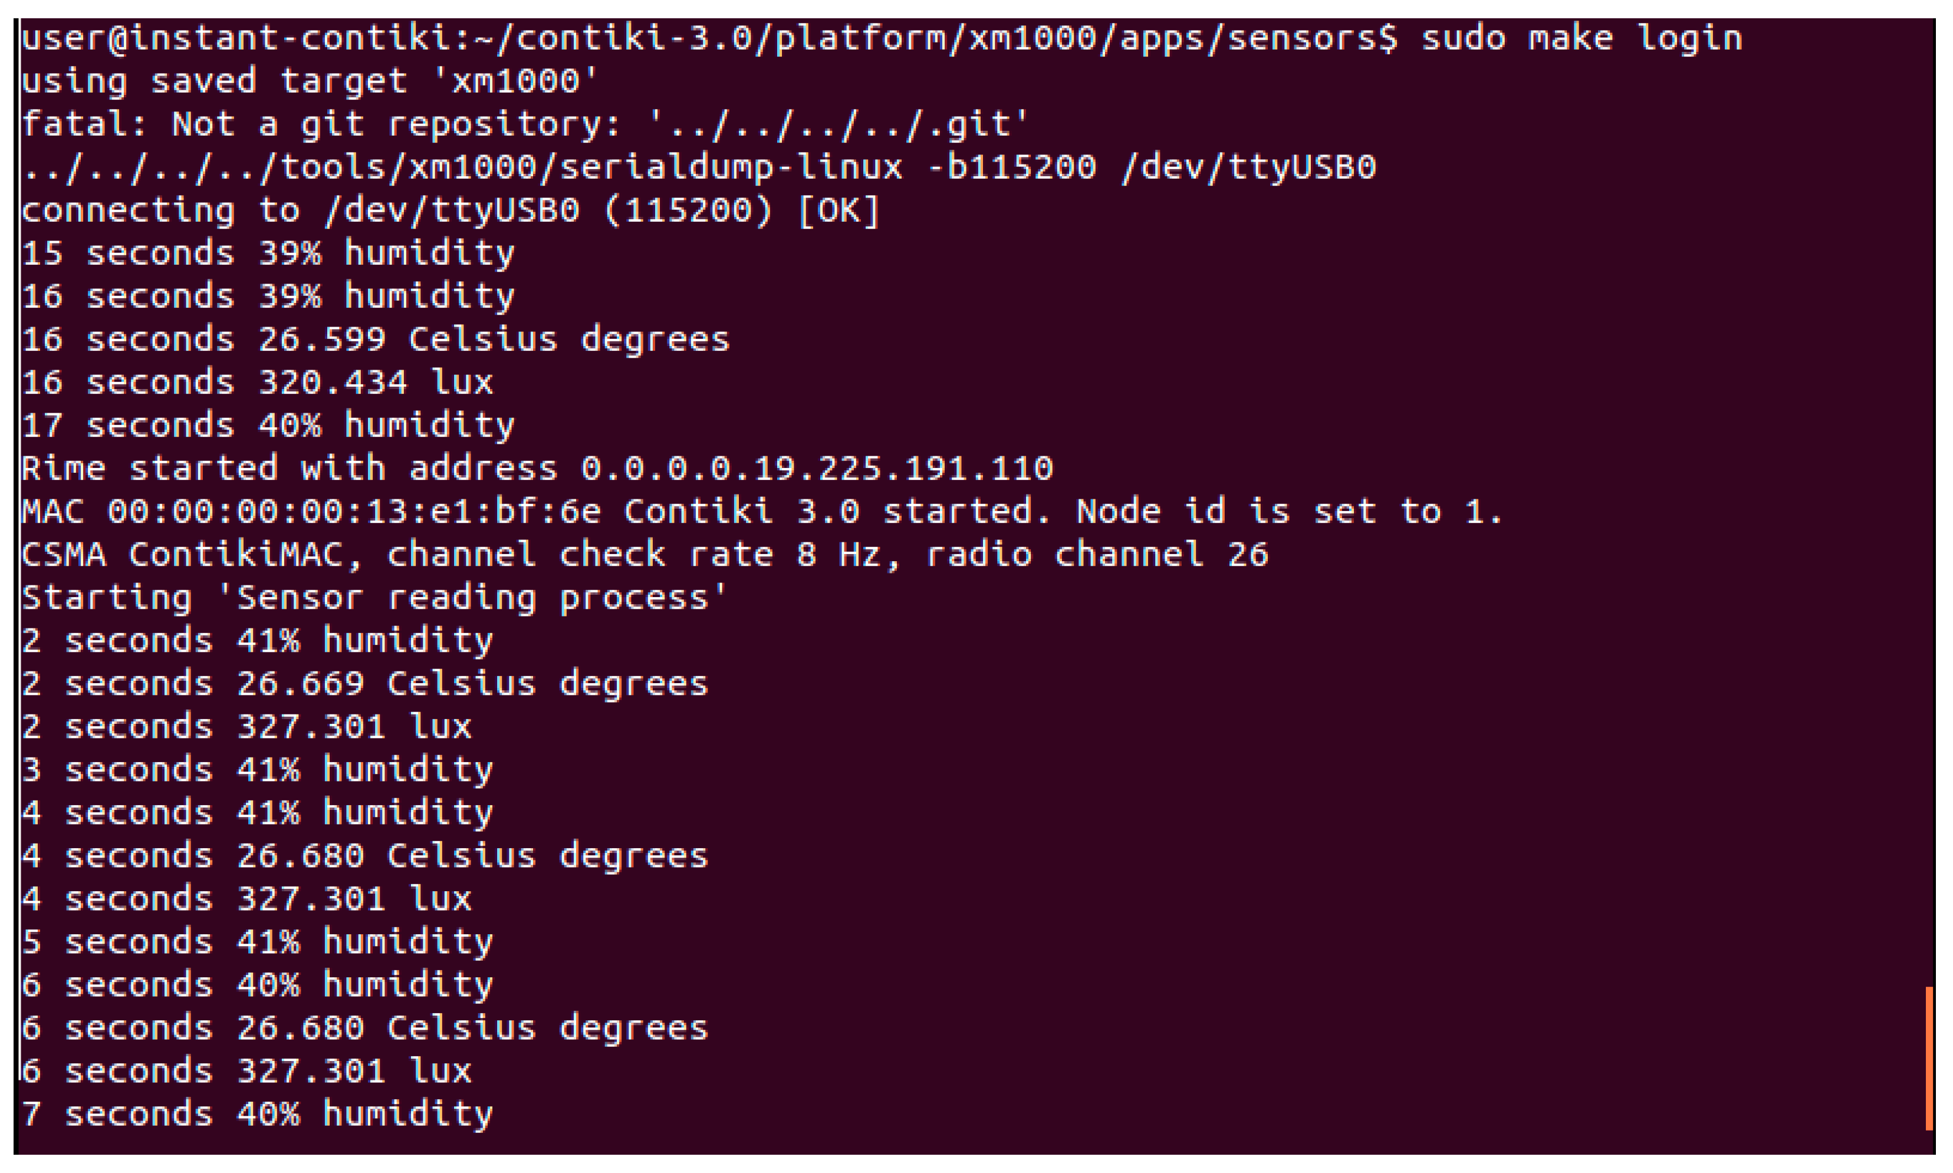This screenshot has width=1953, height=1173.
Task: Click the 'fatal: Not a git repository' line
Action: 524,124
